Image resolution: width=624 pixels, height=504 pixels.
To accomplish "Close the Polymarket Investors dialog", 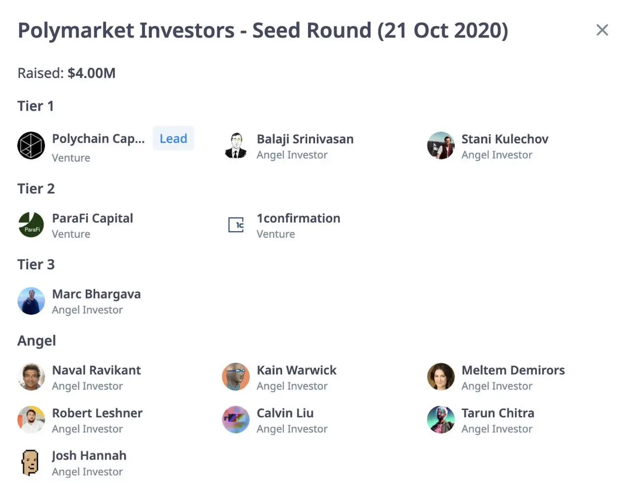I will coord(602,30).
